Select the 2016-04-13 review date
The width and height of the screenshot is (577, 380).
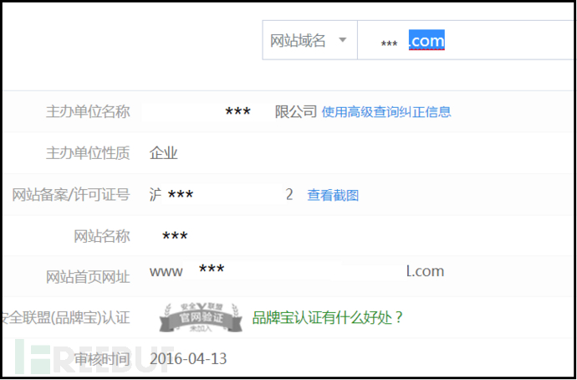pos(188,359)
